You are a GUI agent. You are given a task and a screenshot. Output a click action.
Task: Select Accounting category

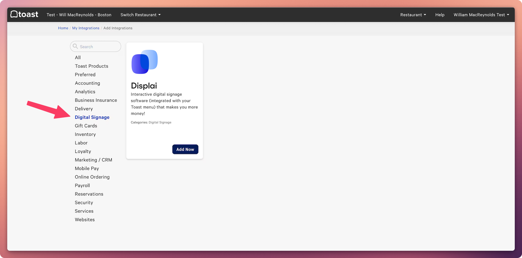[87, 83]
